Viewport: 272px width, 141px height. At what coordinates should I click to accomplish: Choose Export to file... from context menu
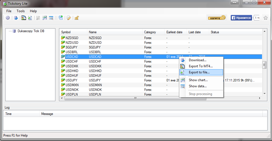click(x=201, y=72)
